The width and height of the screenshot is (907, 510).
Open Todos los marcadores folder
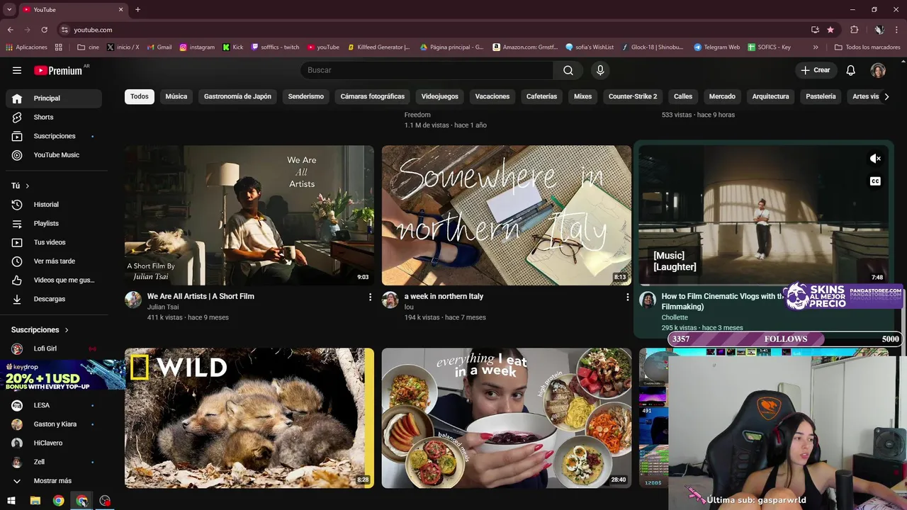point(867,47)
